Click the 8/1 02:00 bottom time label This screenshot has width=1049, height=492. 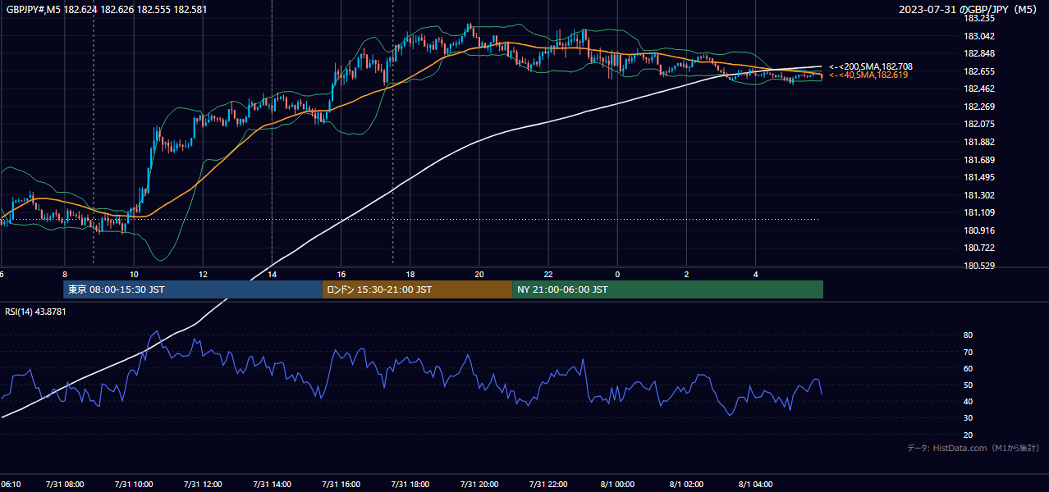click(687, 485)
